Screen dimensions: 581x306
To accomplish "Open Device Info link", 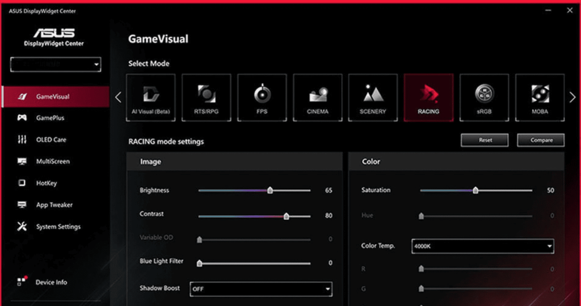I will click(51, 282).
